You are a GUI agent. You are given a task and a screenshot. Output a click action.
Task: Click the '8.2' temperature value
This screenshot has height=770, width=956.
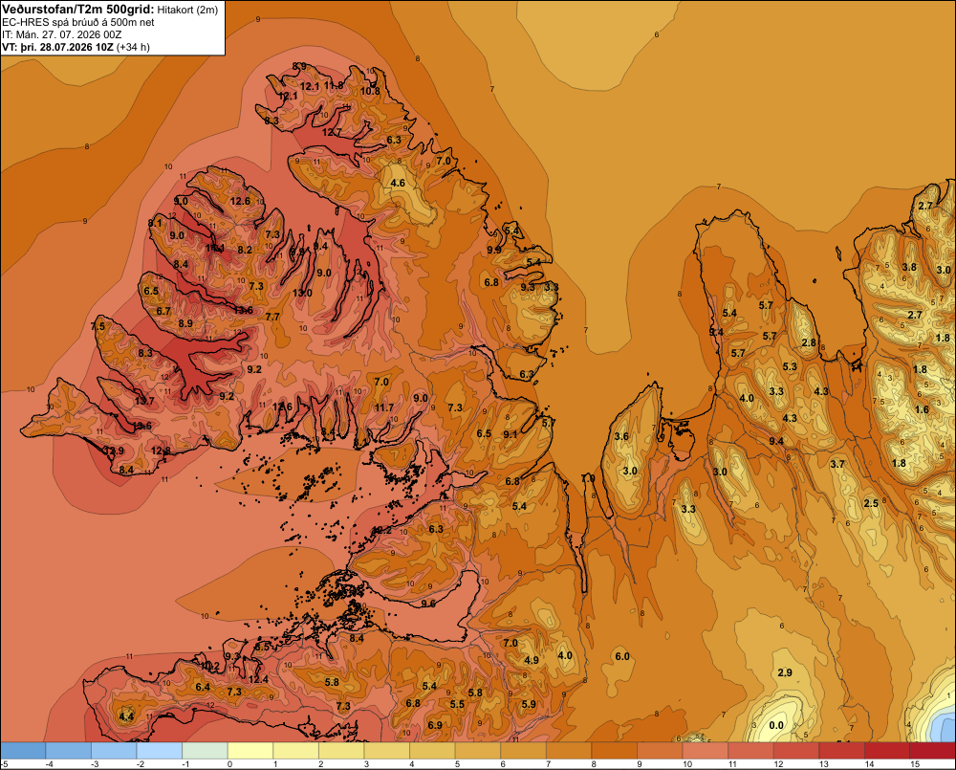click(x=245, y=250)
